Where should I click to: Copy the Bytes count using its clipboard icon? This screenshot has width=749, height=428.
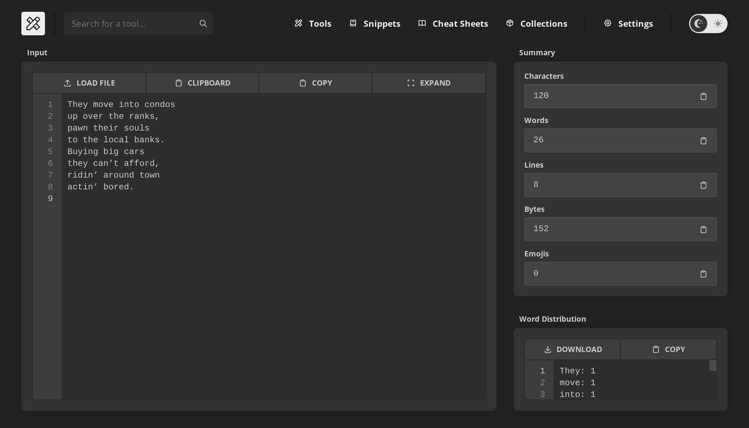pyautogui.click(x=704, y=229)
